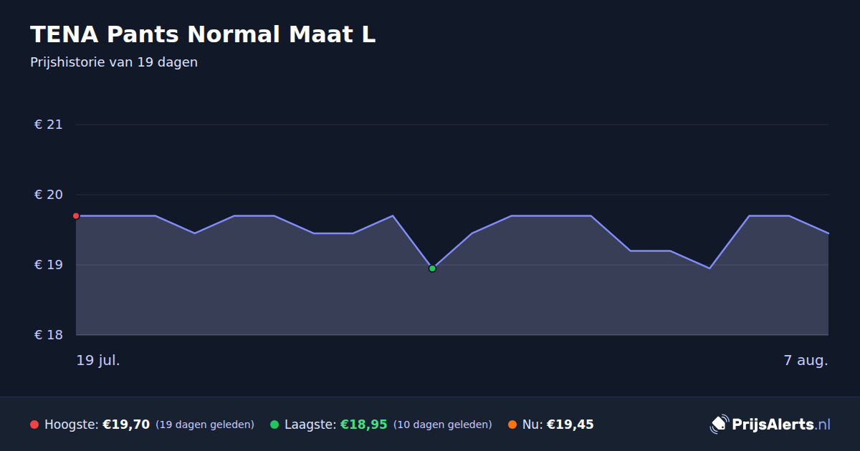This screenshot has width=860, height=451.
Task: Select the TENA Pants Normal Maat L title
Action: (x=203, y=34)
